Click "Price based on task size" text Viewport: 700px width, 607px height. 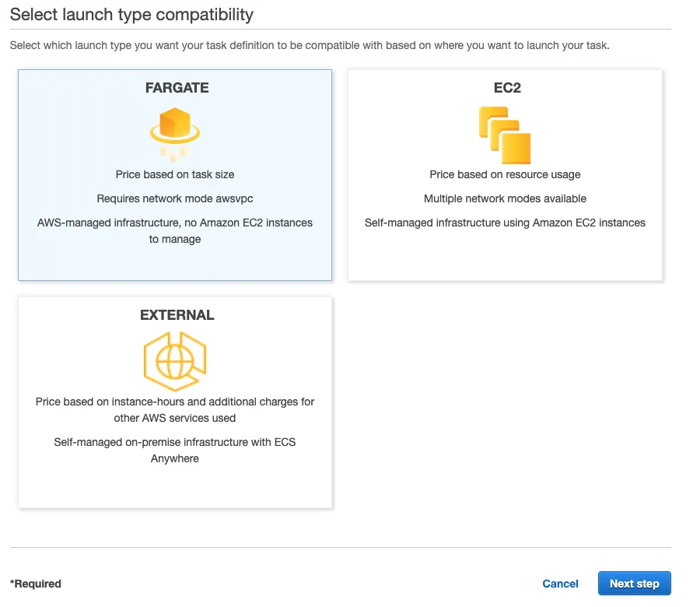click(174, 174)
